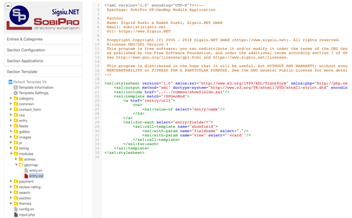
Task: Open Template Information
Action: 36,87
